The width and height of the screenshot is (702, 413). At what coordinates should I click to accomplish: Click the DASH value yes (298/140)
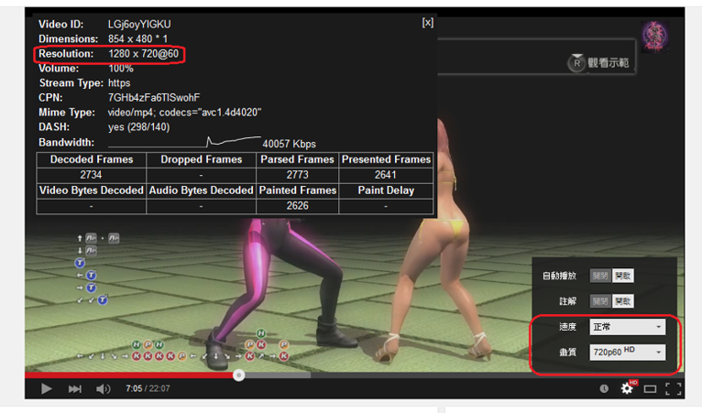point(138,127)
